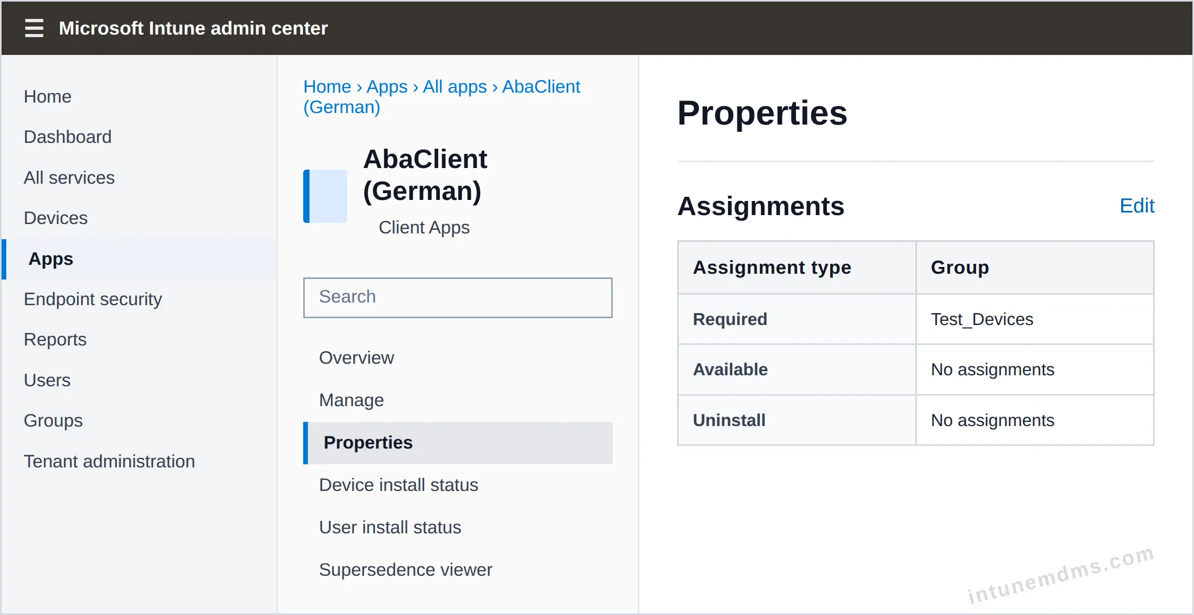
Task: Open Tenant administration
Action: [109, 461]
